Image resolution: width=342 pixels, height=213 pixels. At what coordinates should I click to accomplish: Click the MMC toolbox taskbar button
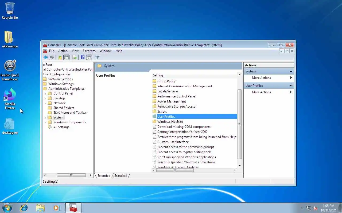tap(73, 208)
